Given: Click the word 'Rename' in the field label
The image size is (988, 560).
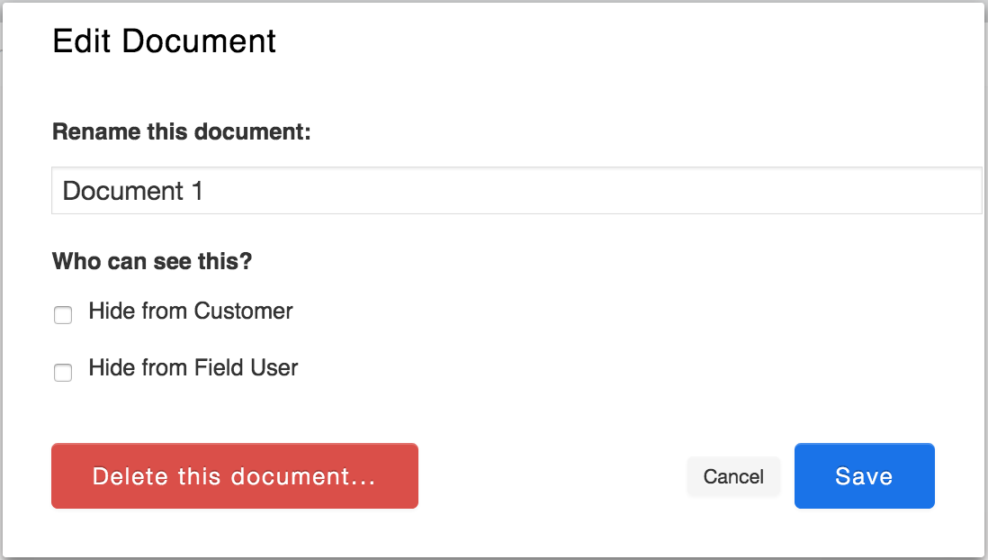Looking at the screenshot, I should (90, 132).
